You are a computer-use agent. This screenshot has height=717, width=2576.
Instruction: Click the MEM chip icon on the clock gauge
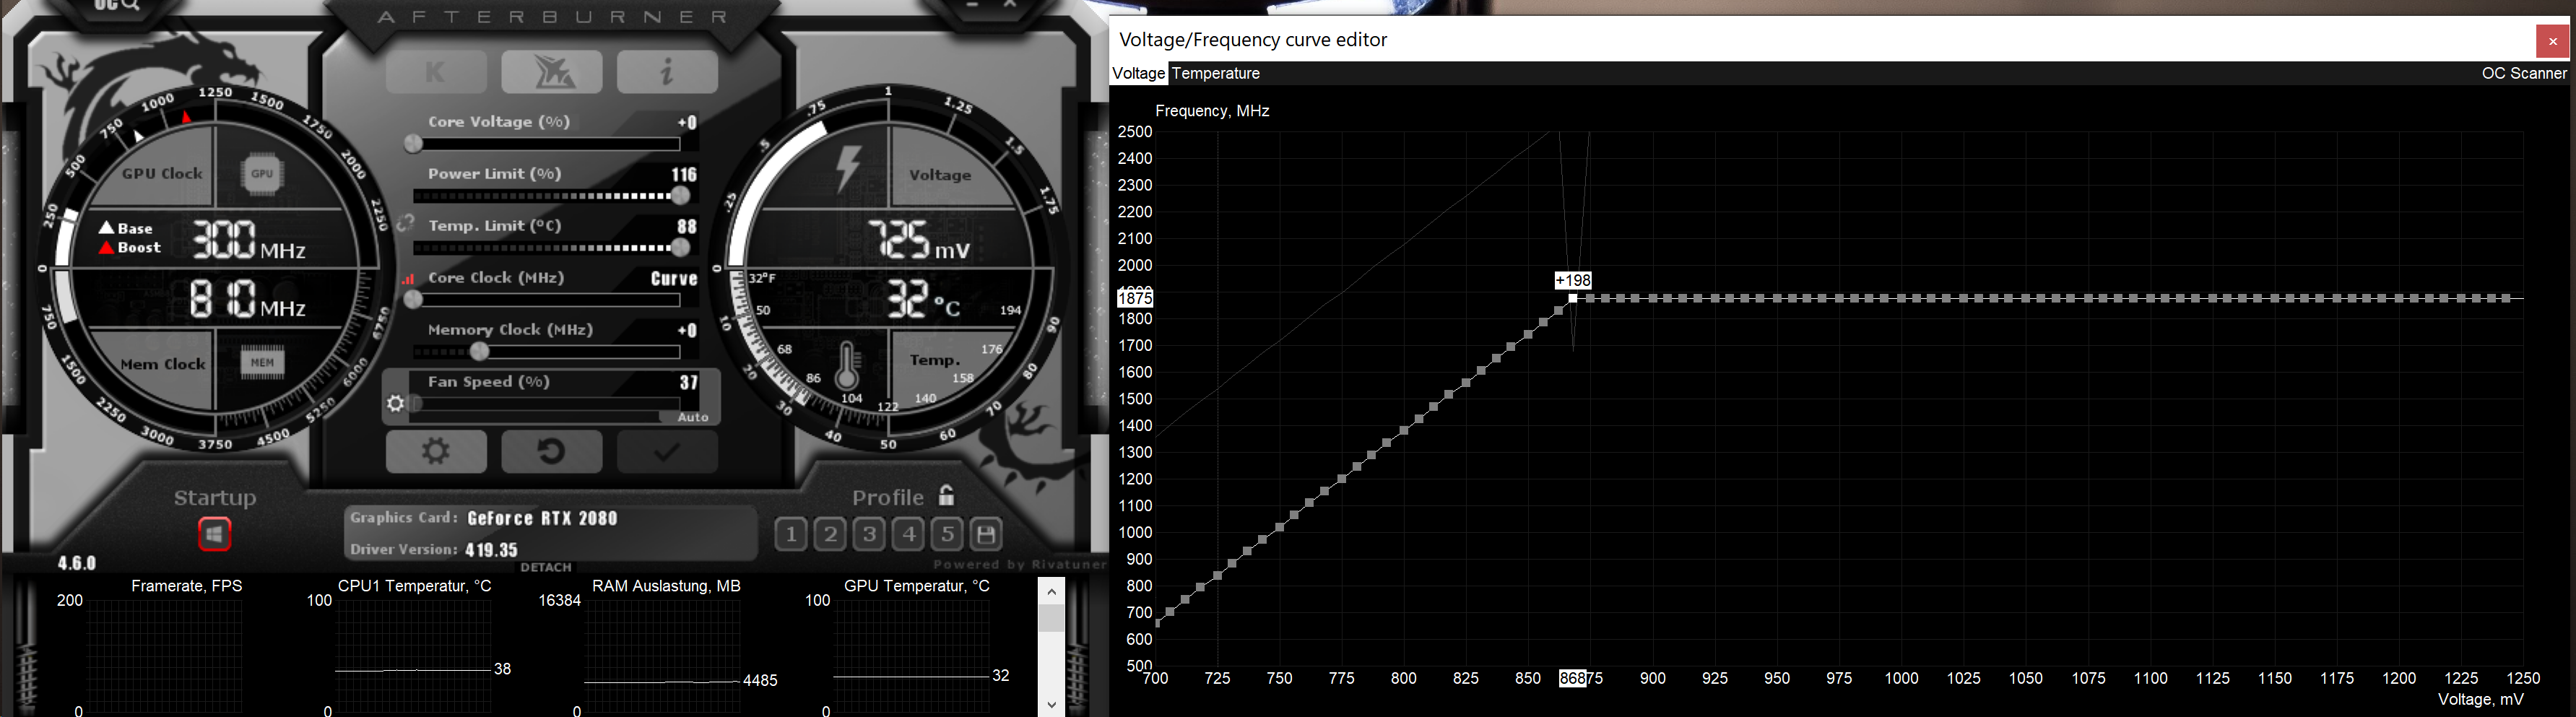(x=262, y=362)
